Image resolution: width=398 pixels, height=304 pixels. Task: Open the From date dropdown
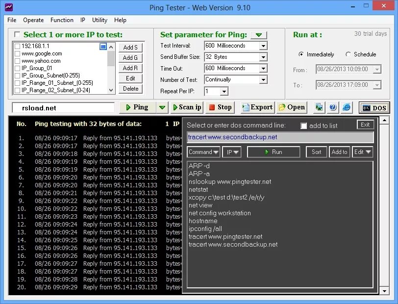point(377,69)
